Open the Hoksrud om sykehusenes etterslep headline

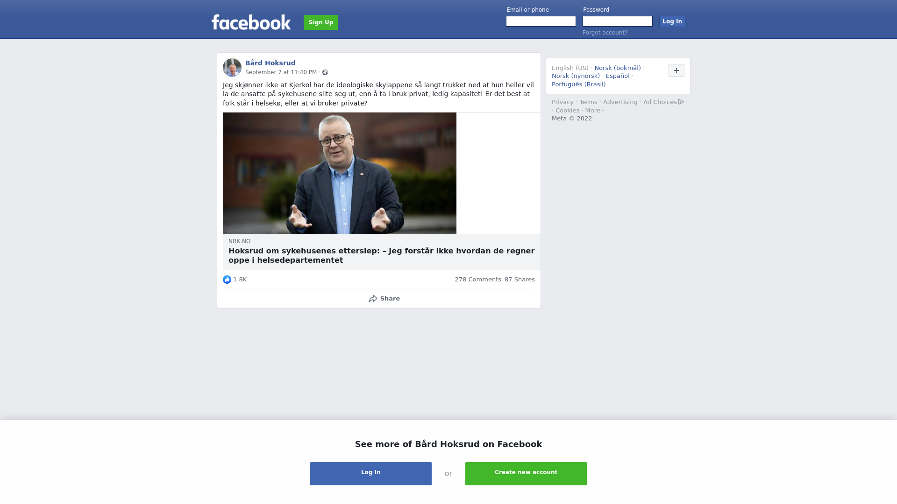381,255
